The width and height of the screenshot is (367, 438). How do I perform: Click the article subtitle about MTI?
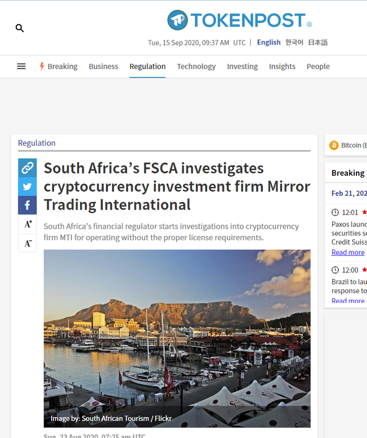click(x=171, y=232)
